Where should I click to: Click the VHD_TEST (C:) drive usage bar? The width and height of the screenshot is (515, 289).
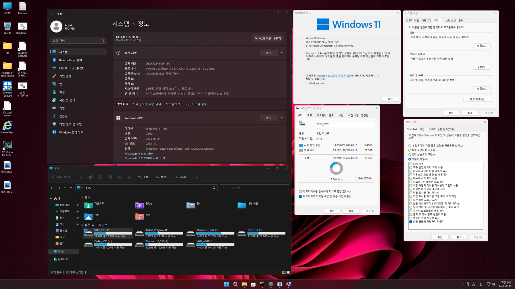tap(113, 233)
